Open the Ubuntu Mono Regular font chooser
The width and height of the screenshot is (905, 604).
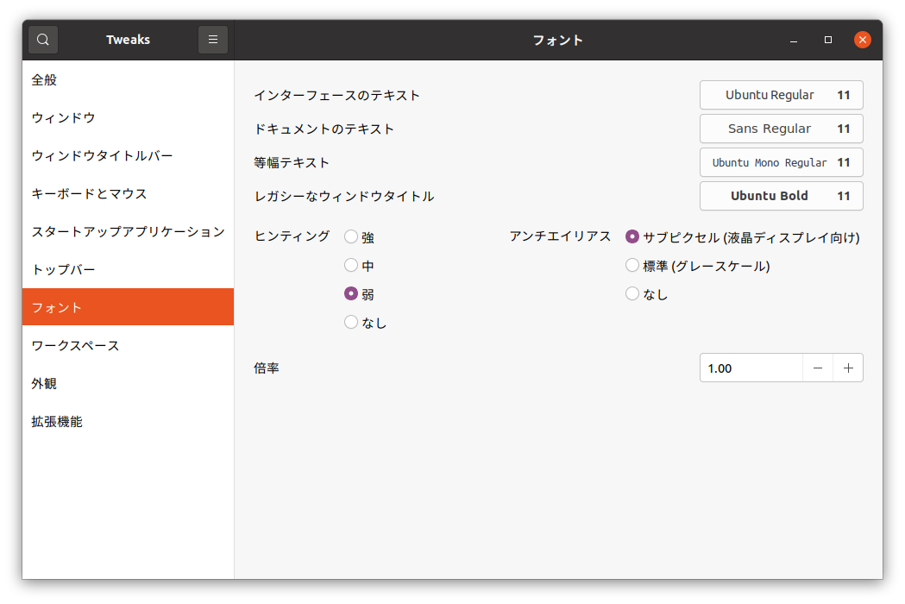[x=781, y=162]
